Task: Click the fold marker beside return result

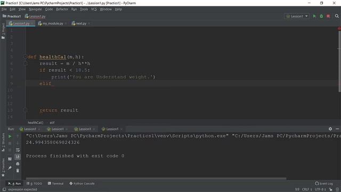Action: (x=25, y=110)
